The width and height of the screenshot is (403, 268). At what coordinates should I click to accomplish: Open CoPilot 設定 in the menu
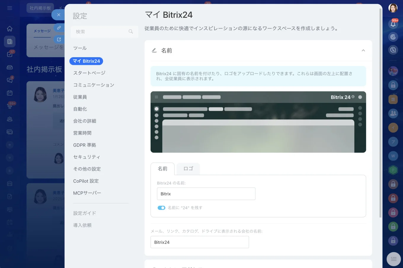click(x=86, y=181)
